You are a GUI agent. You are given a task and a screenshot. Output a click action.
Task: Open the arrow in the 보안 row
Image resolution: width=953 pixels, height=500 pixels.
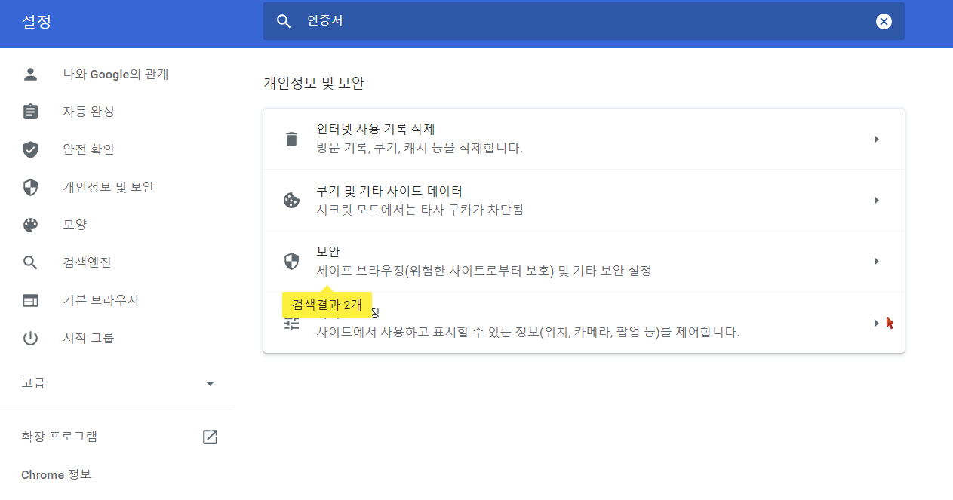tap(876, 261)
